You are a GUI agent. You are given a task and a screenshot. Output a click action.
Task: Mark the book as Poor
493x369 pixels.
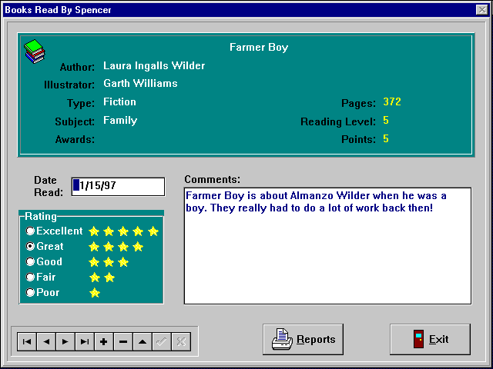(31, 293)
